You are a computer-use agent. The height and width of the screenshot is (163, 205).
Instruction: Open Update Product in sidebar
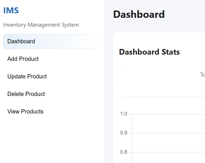point(27,76)
